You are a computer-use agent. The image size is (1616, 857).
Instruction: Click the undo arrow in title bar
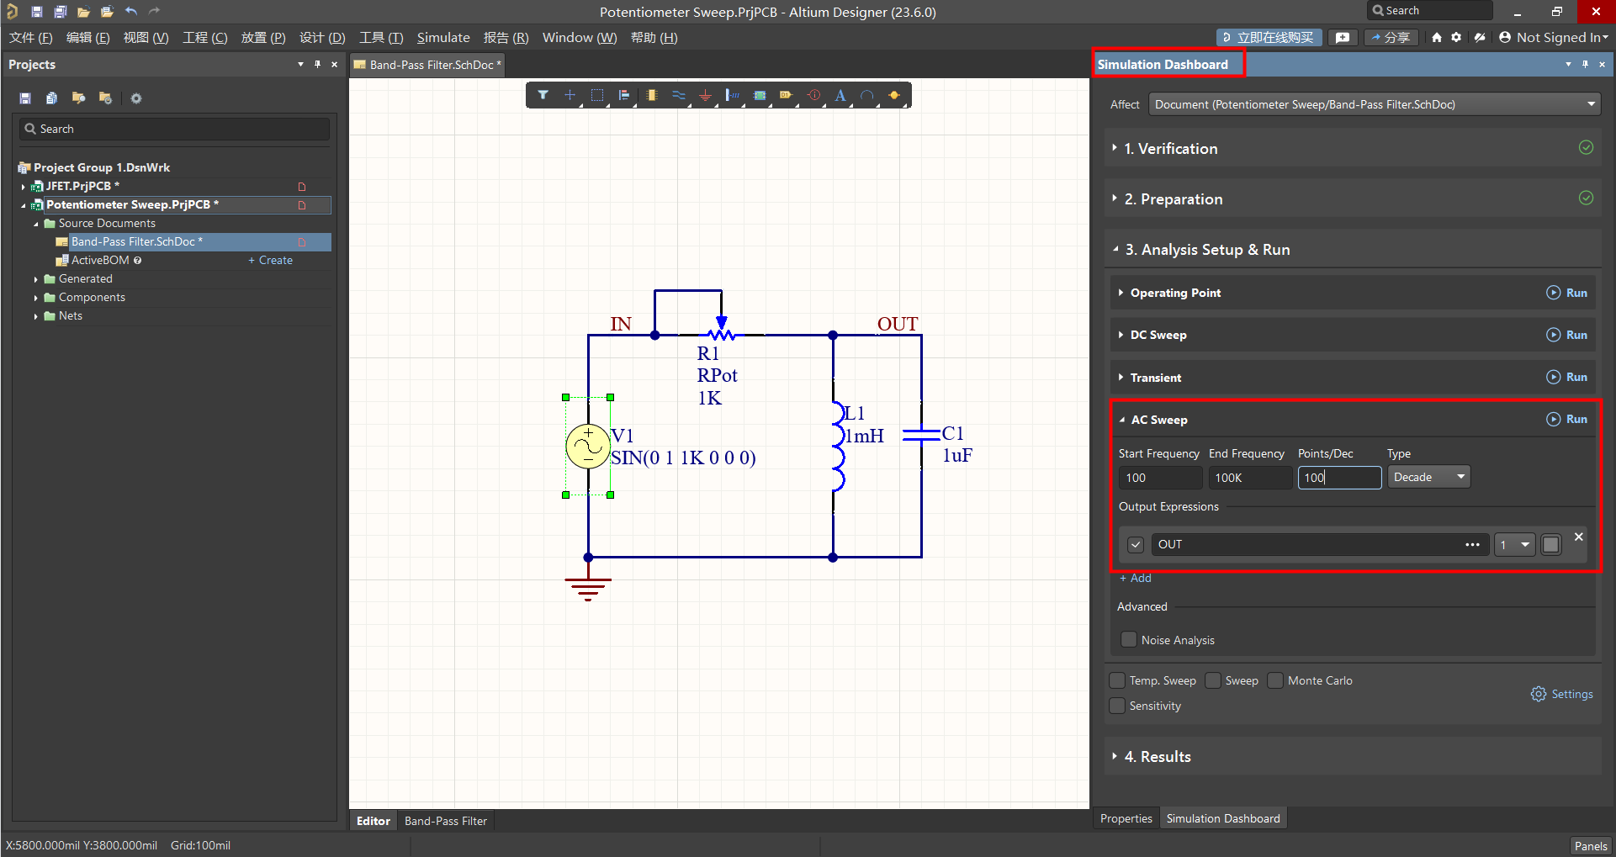(131, 12)
